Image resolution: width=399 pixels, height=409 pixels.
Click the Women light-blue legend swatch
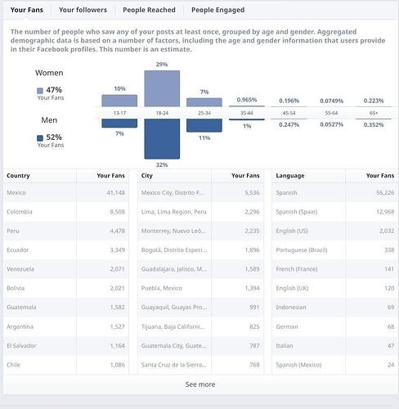40,91
